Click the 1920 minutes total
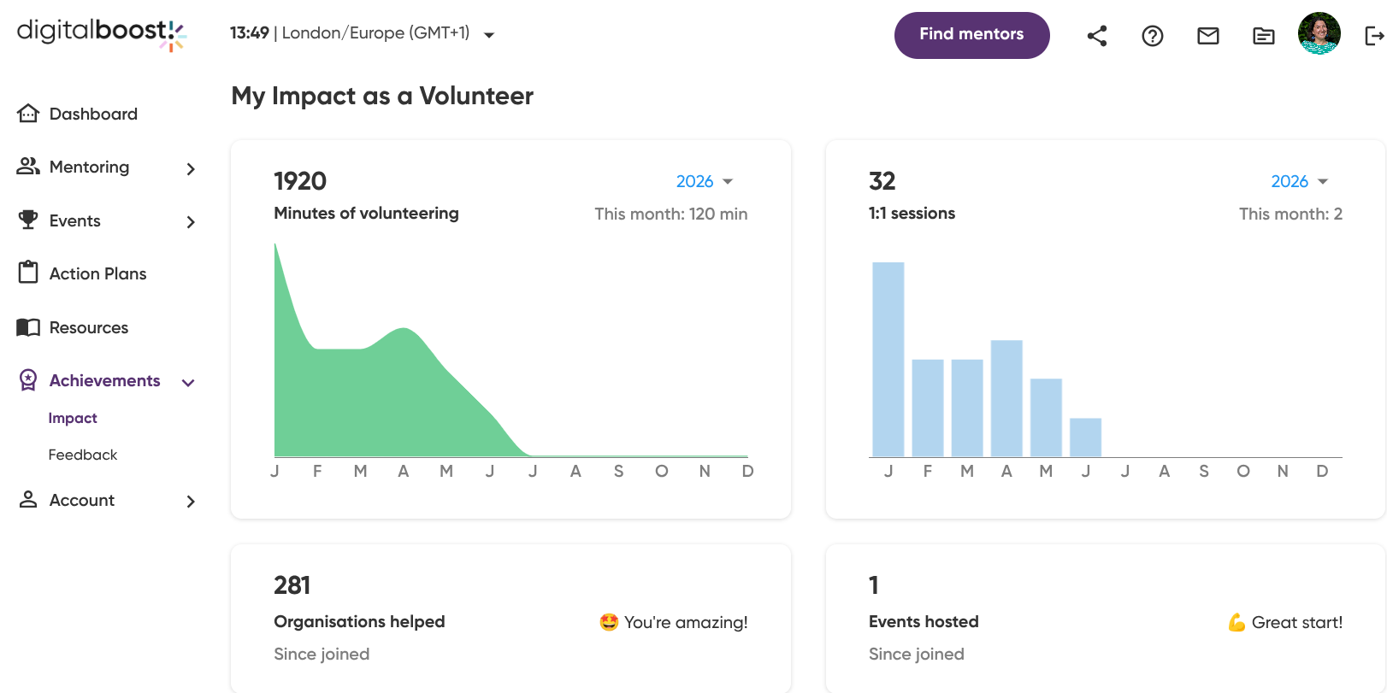 click(300, 181)
